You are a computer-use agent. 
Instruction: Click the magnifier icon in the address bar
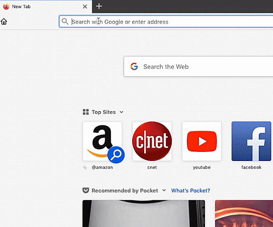65,21
